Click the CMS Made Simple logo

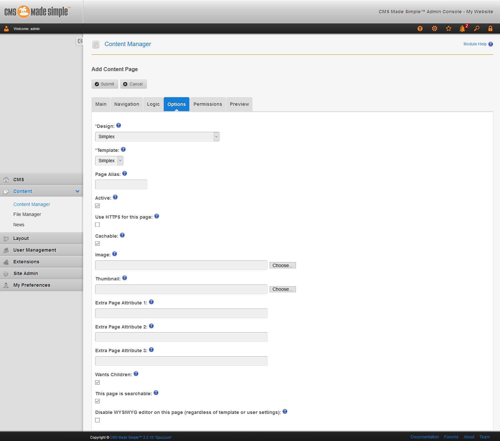click(37, 12)
